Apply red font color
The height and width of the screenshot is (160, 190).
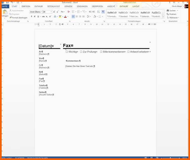pyautogui.click(x=65, y=16)
